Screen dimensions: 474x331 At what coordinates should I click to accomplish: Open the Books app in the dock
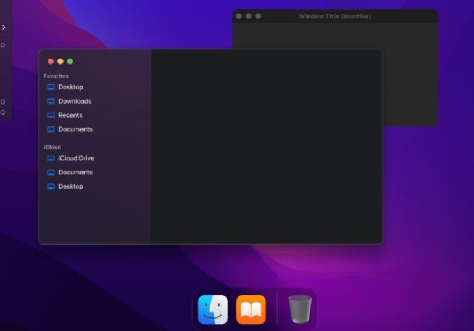click(x=251, y=309)
